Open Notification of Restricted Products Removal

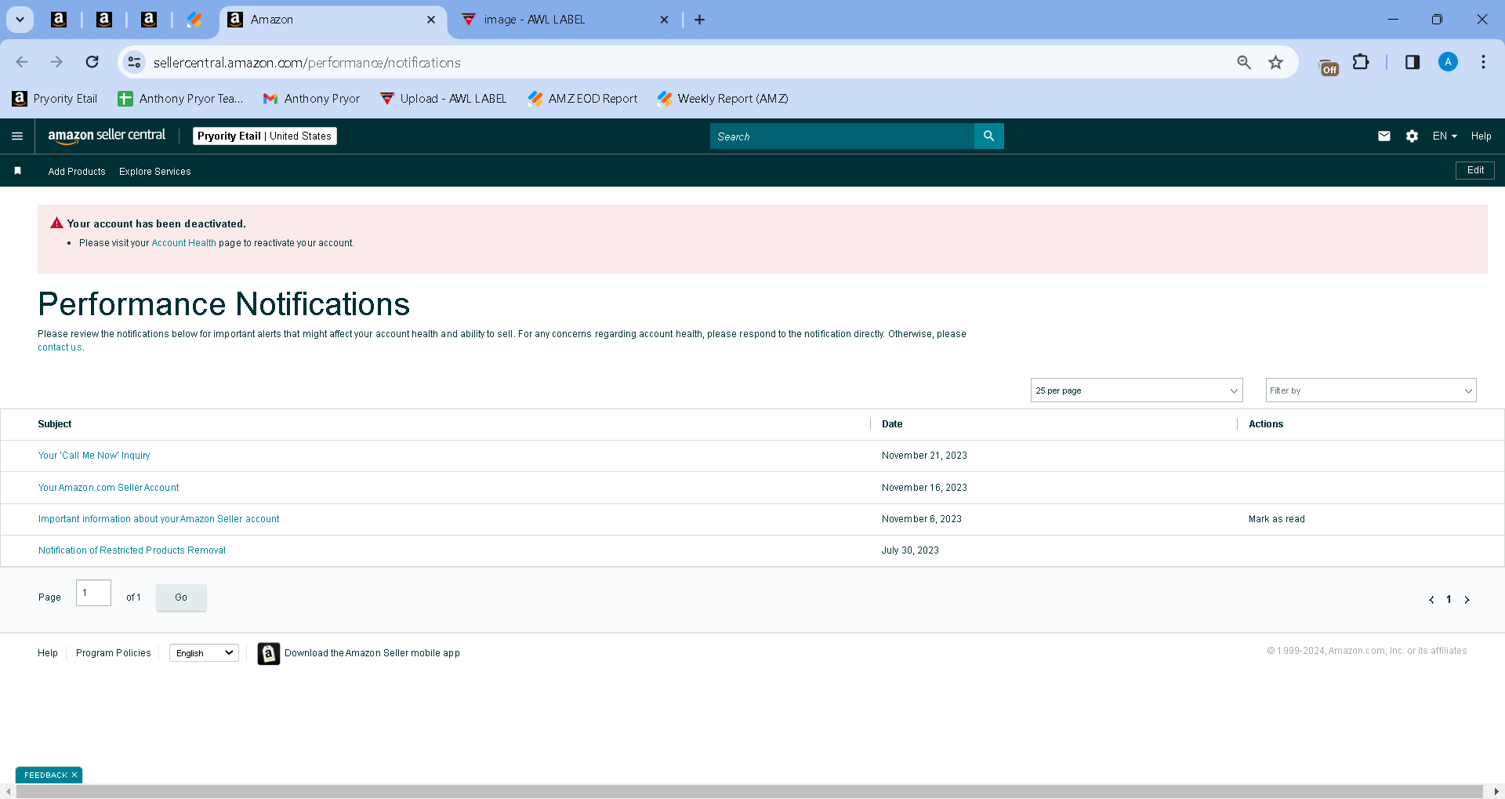[x=132, y=550]
